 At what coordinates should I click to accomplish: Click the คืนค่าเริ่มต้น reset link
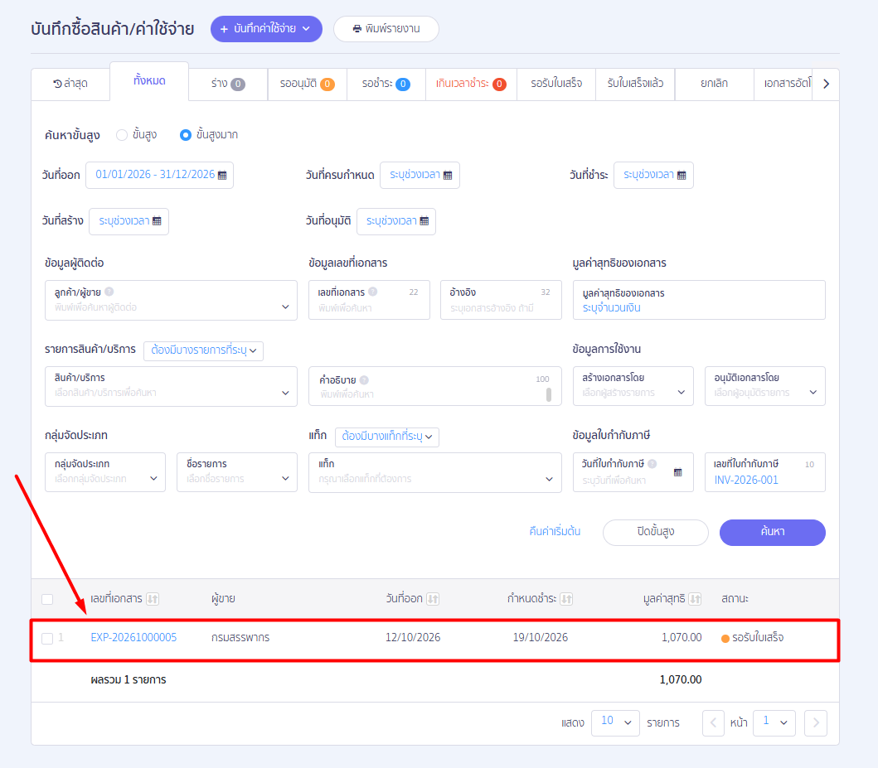point(555,531)
